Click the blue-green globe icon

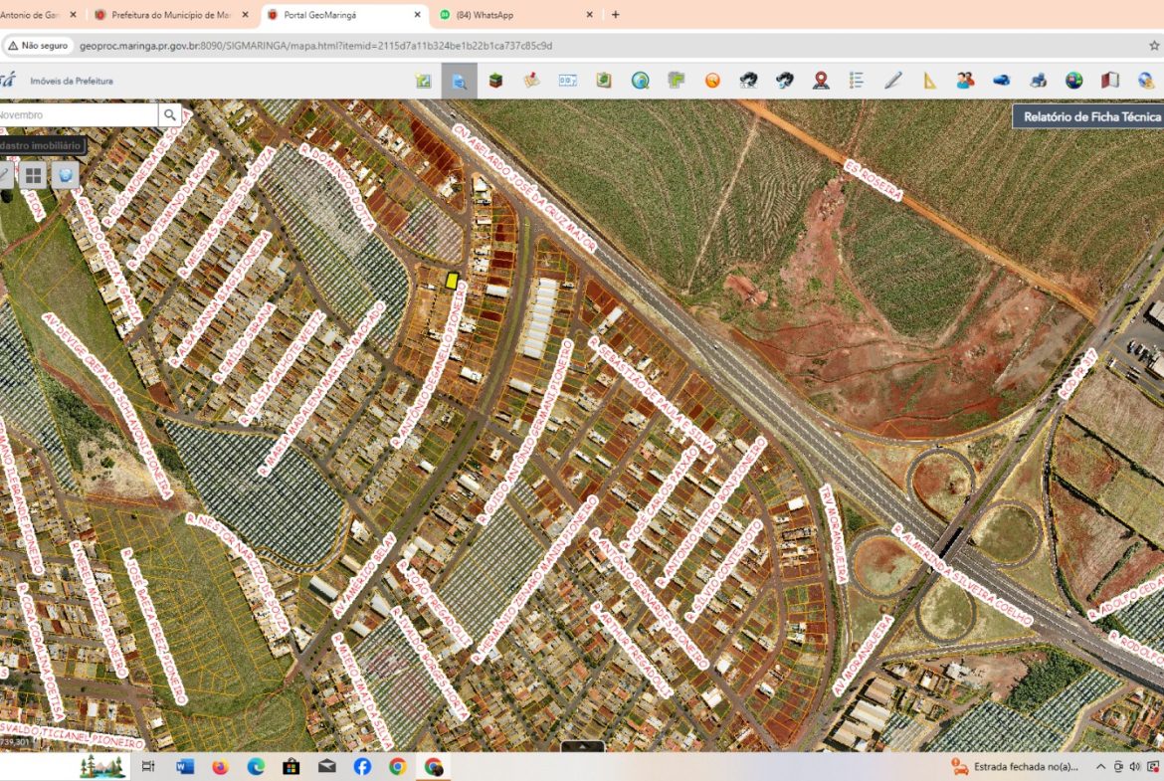click(1074, 81)
